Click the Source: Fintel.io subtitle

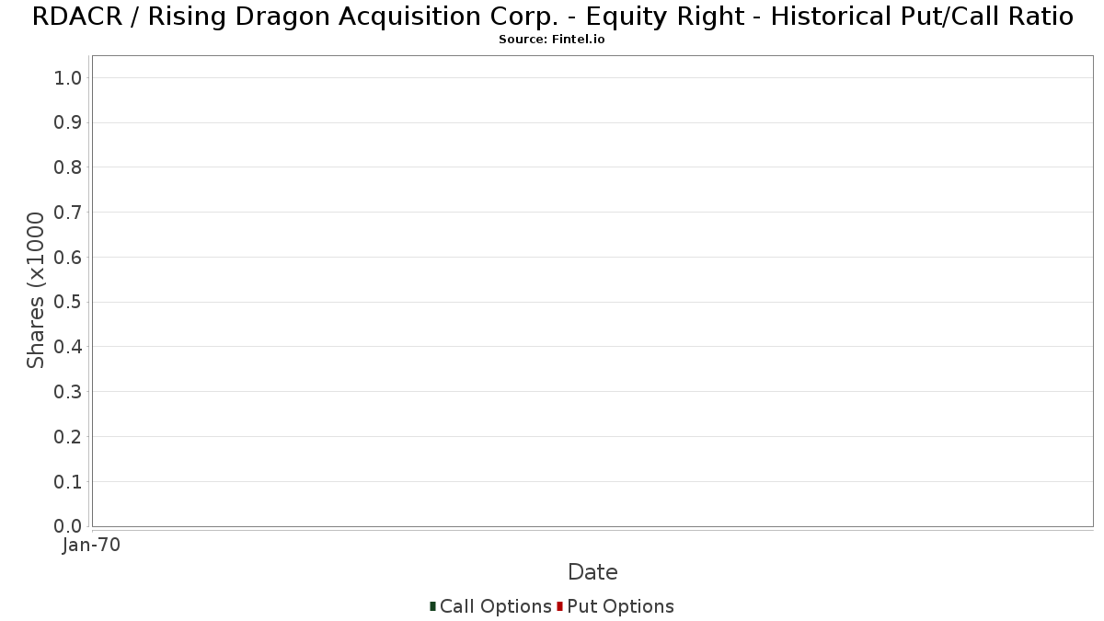[x=552, y=40]
